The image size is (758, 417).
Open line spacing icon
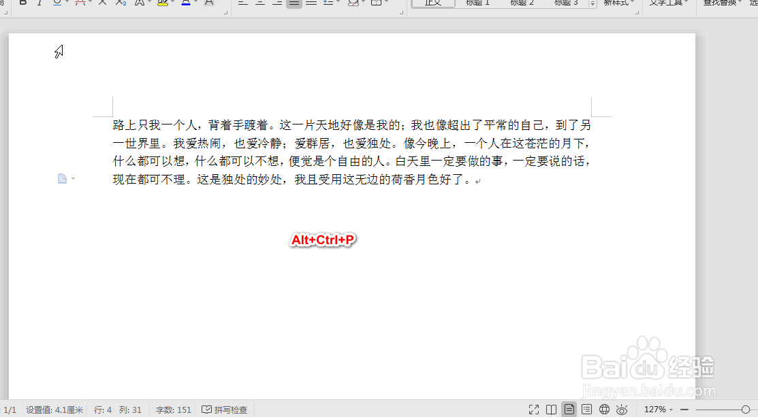[329, 3]
